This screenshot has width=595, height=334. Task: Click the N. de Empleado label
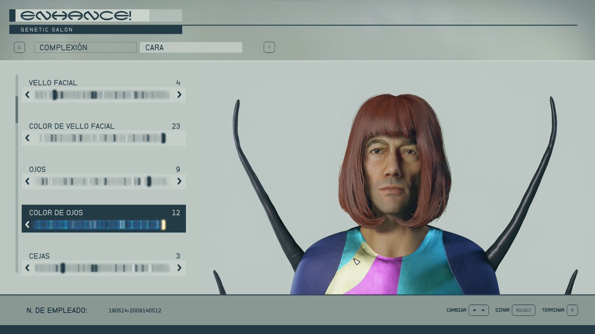point(57,310)
